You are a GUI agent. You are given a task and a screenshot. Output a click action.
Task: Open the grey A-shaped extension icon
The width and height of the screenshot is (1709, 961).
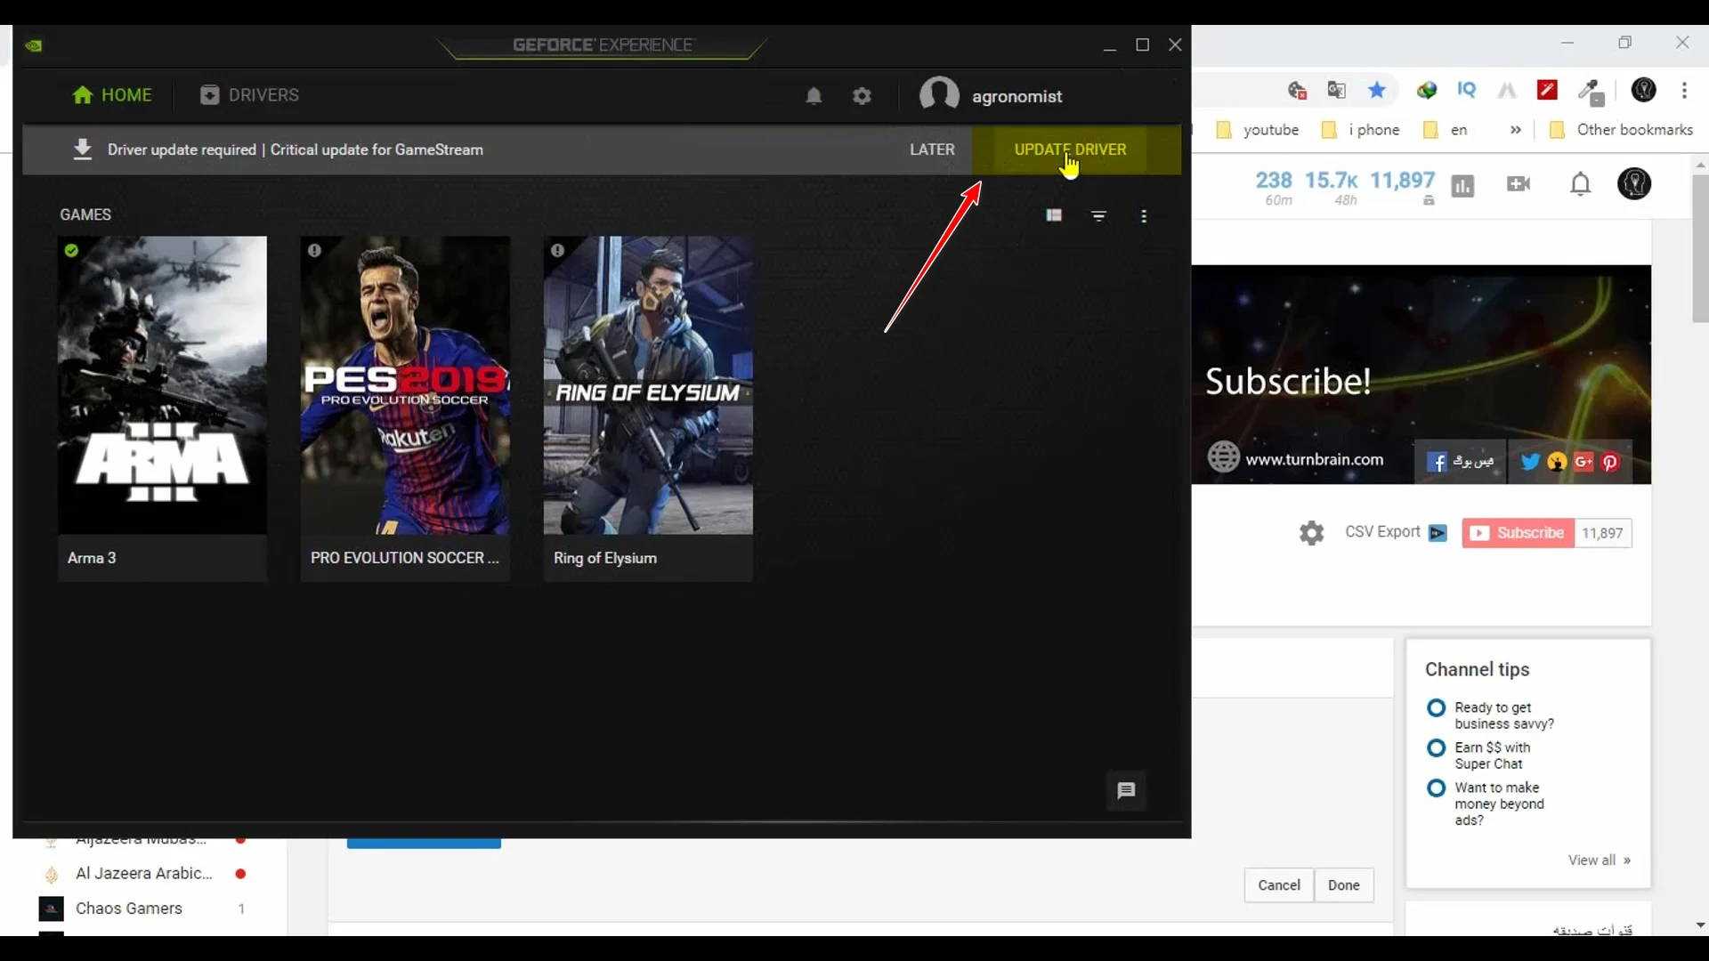pos(1507,90)
